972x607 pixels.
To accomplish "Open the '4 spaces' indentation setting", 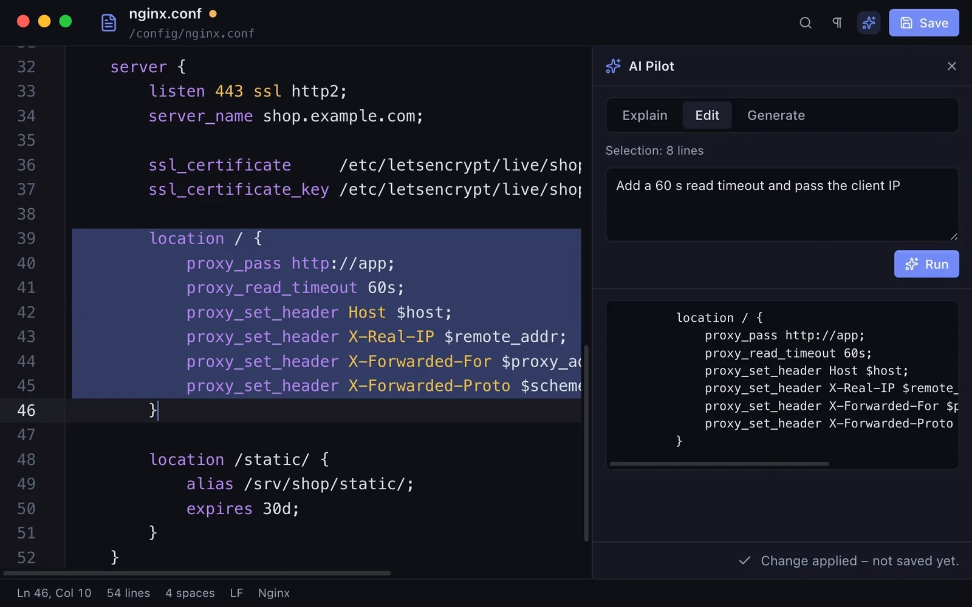I will [x=190, y=593].
